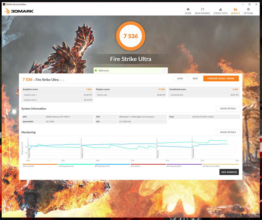Toggle the GPU Load (%) legend

(148, 166)
